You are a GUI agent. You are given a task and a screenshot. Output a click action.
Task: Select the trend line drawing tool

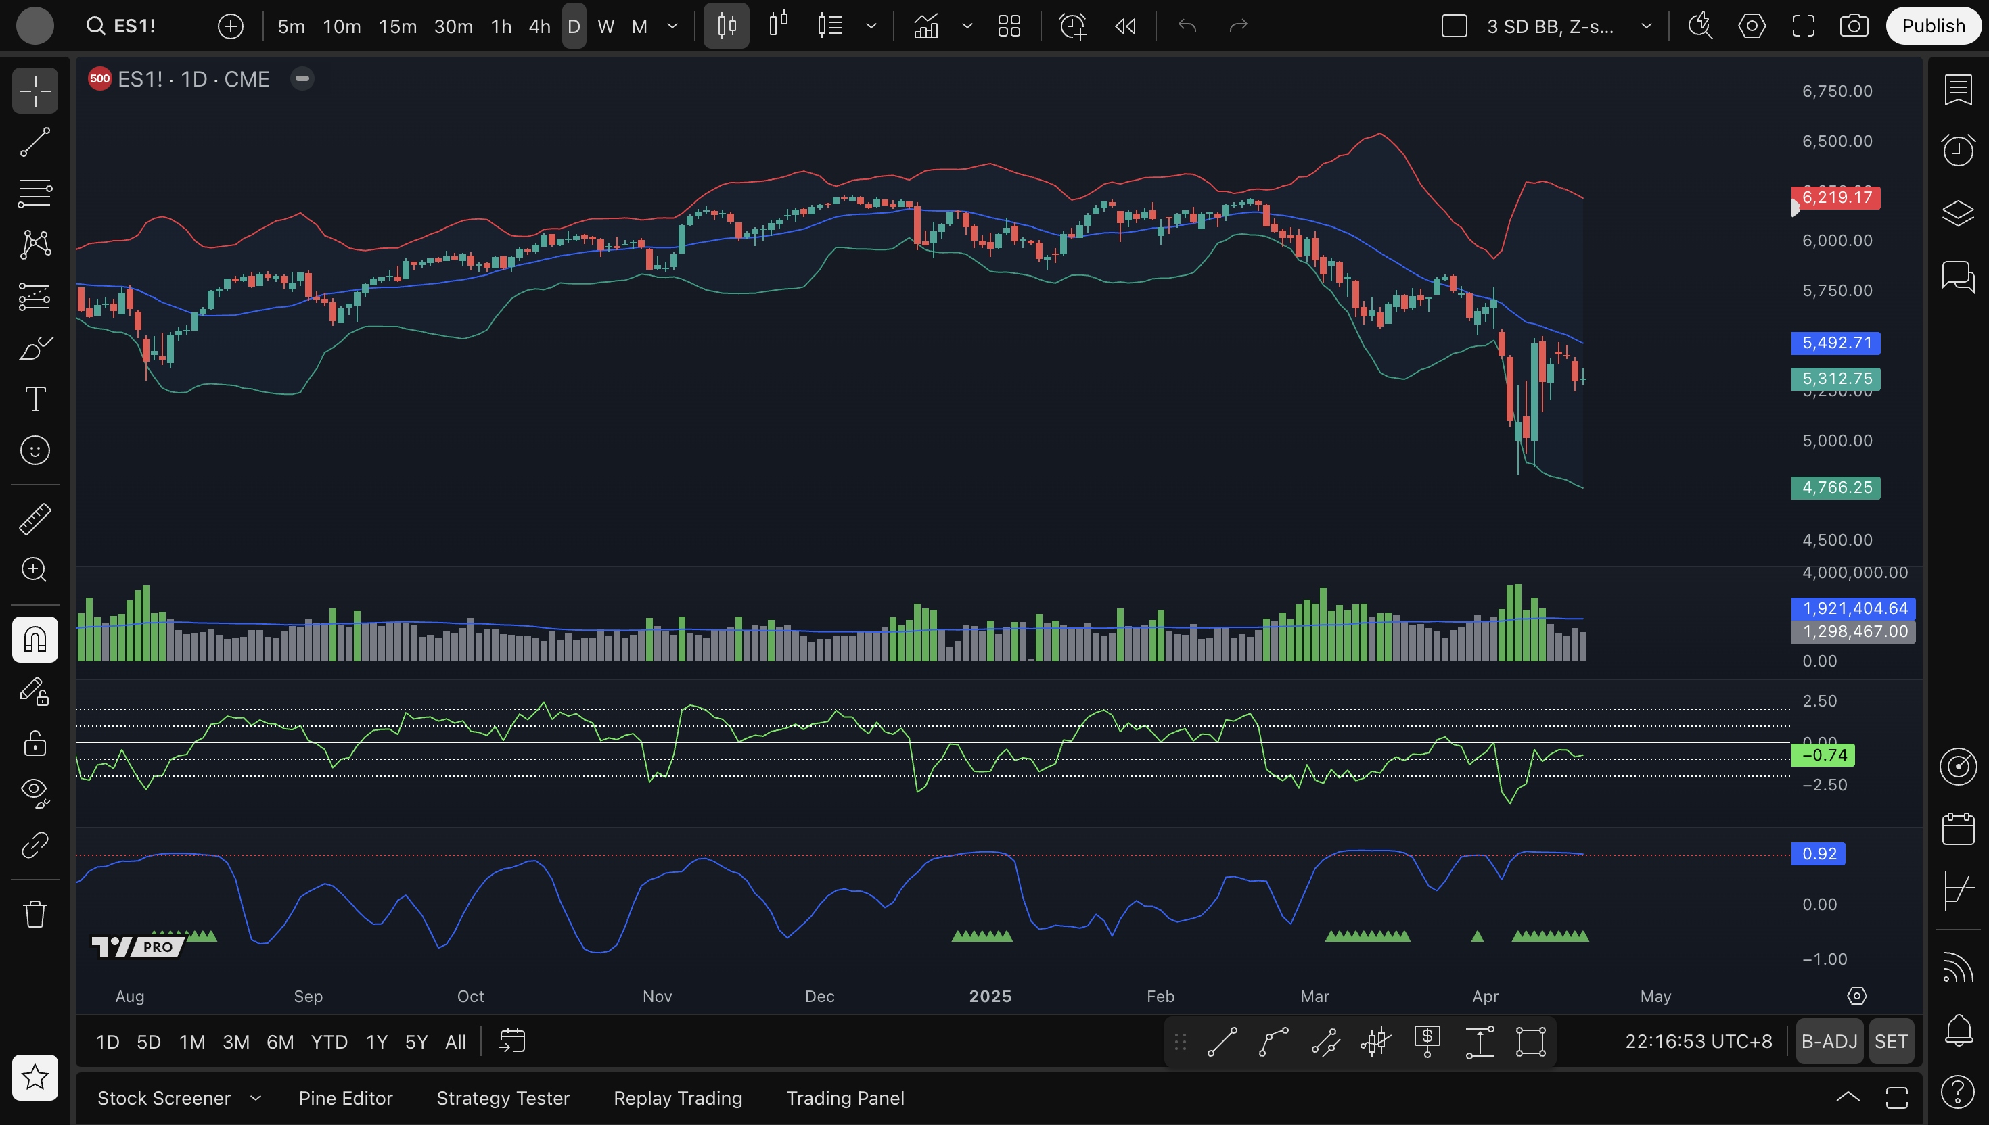35,142
